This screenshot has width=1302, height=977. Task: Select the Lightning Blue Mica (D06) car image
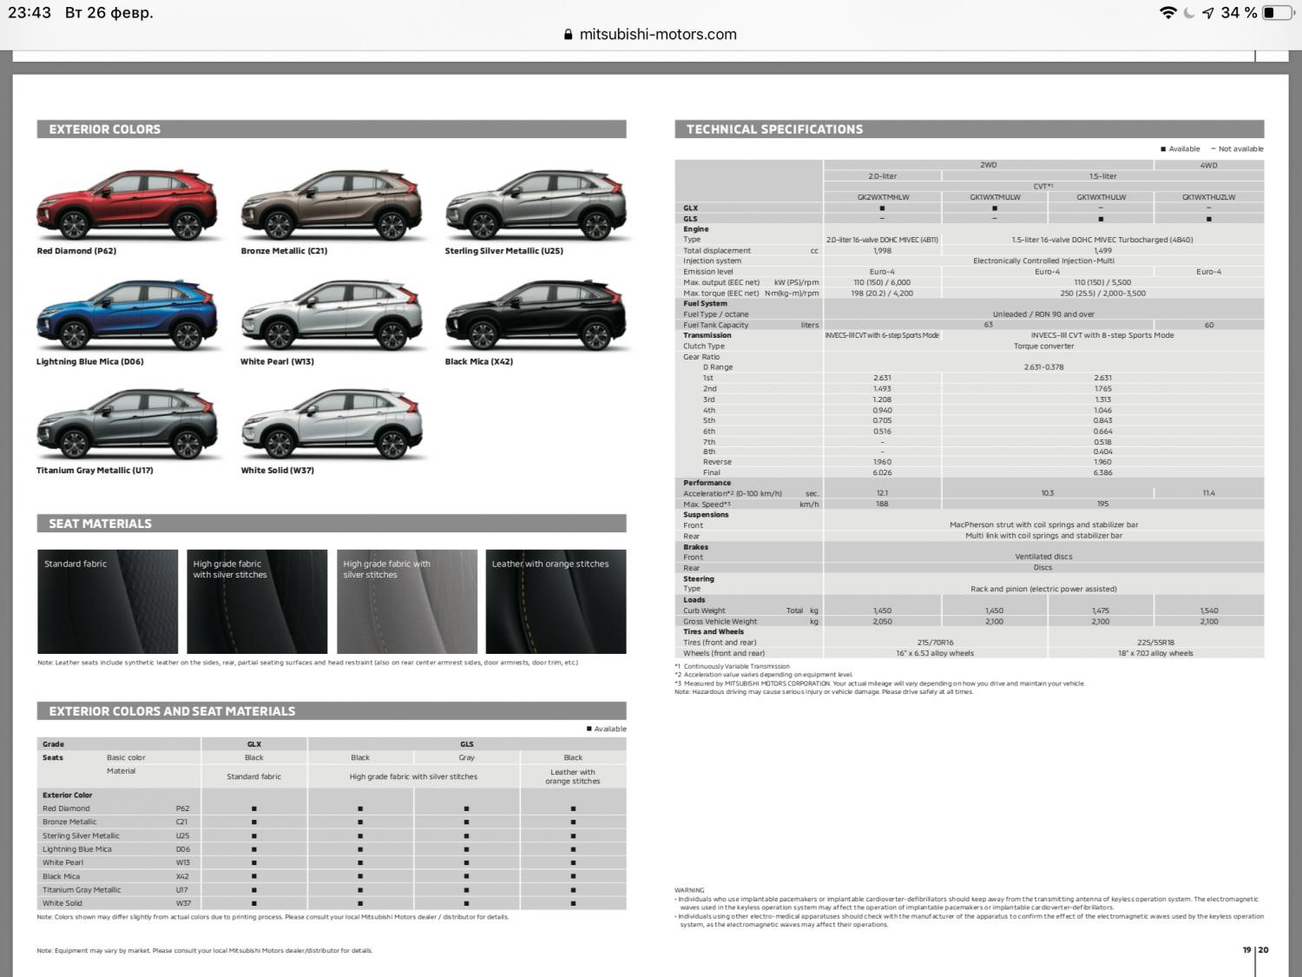coord(127,316)
